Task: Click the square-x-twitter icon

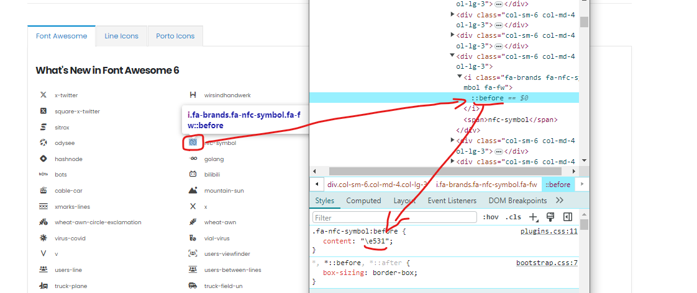Action: [x=43, y=112]
